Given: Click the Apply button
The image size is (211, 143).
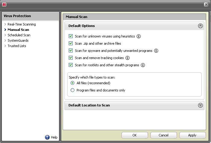Looking at the screenshot, I should click(192, 135).
